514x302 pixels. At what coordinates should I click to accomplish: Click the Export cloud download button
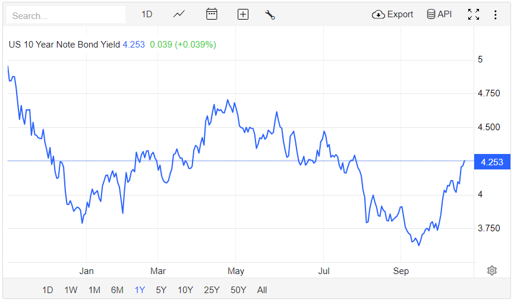[392, 14]
